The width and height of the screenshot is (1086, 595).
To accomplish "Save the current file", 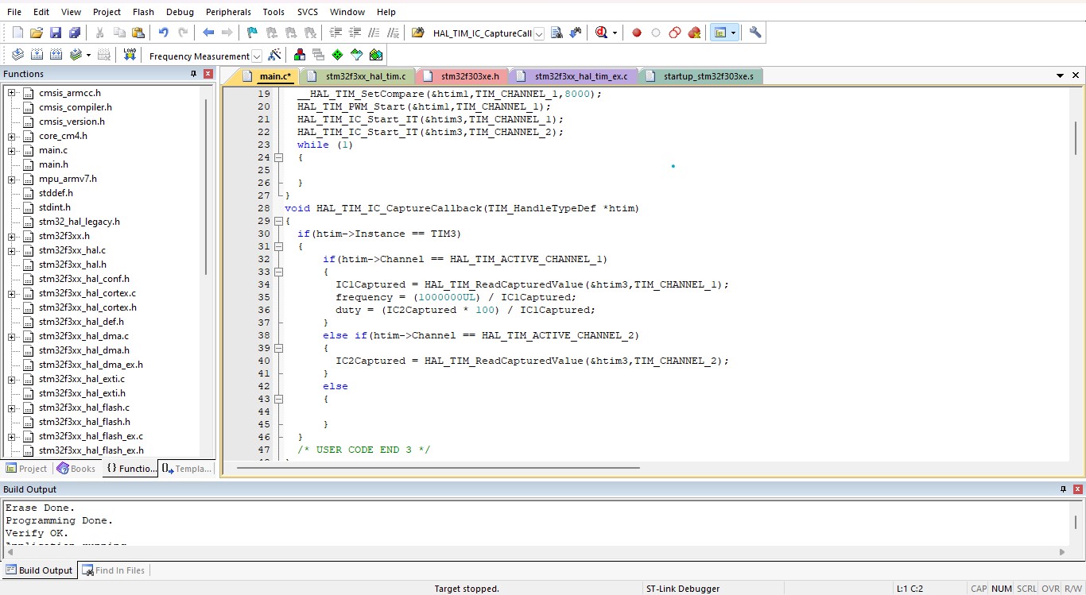I will point(55,33).
